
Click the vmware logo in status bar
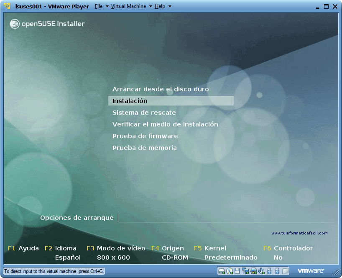(x=311, y=271)
